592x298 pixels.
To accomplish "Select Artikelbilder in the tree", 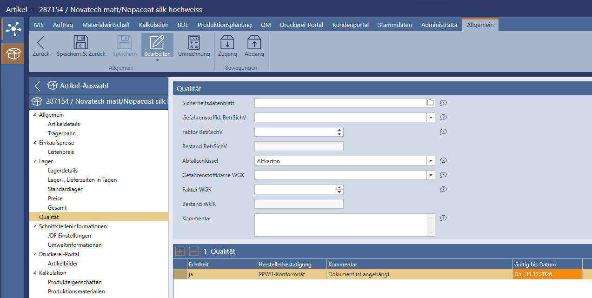I will [63, 264].
